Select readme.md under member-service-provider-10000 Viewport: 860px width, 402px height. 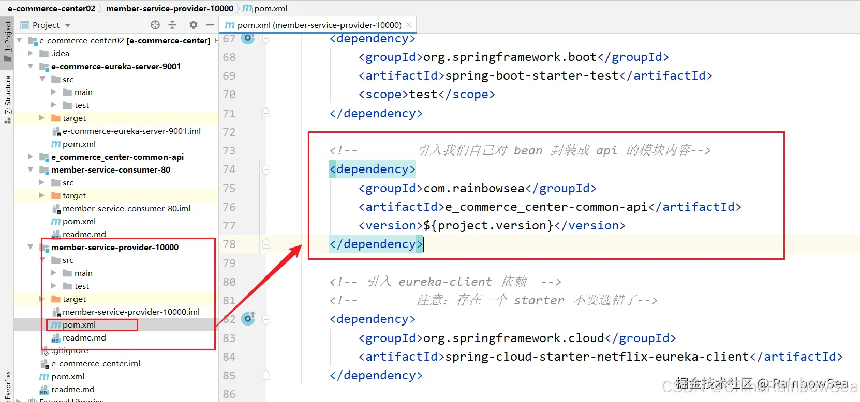click(x=84, y=337)
